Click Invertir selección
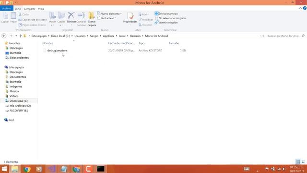The image size is (307, 173). click(166, 23)
